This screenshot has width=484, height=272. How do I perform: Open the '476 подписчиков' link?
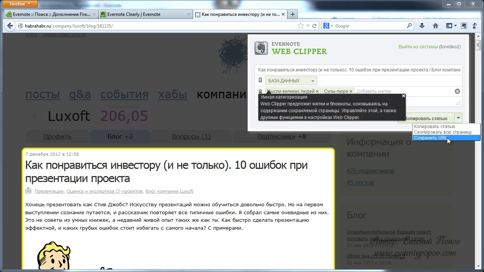tap(370, 171)
